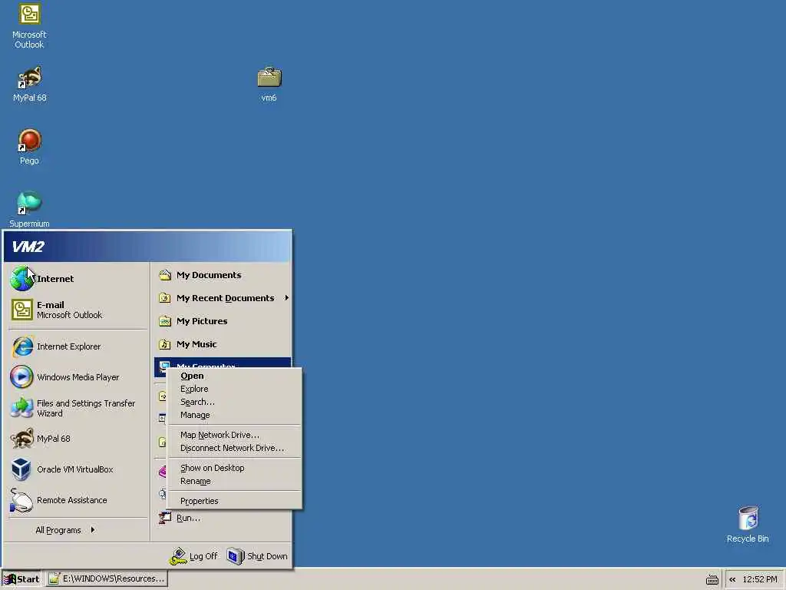Viewport: 786px width, 590px height.
Task: Select Disconnect Network Drive... option
Action: 235,448
